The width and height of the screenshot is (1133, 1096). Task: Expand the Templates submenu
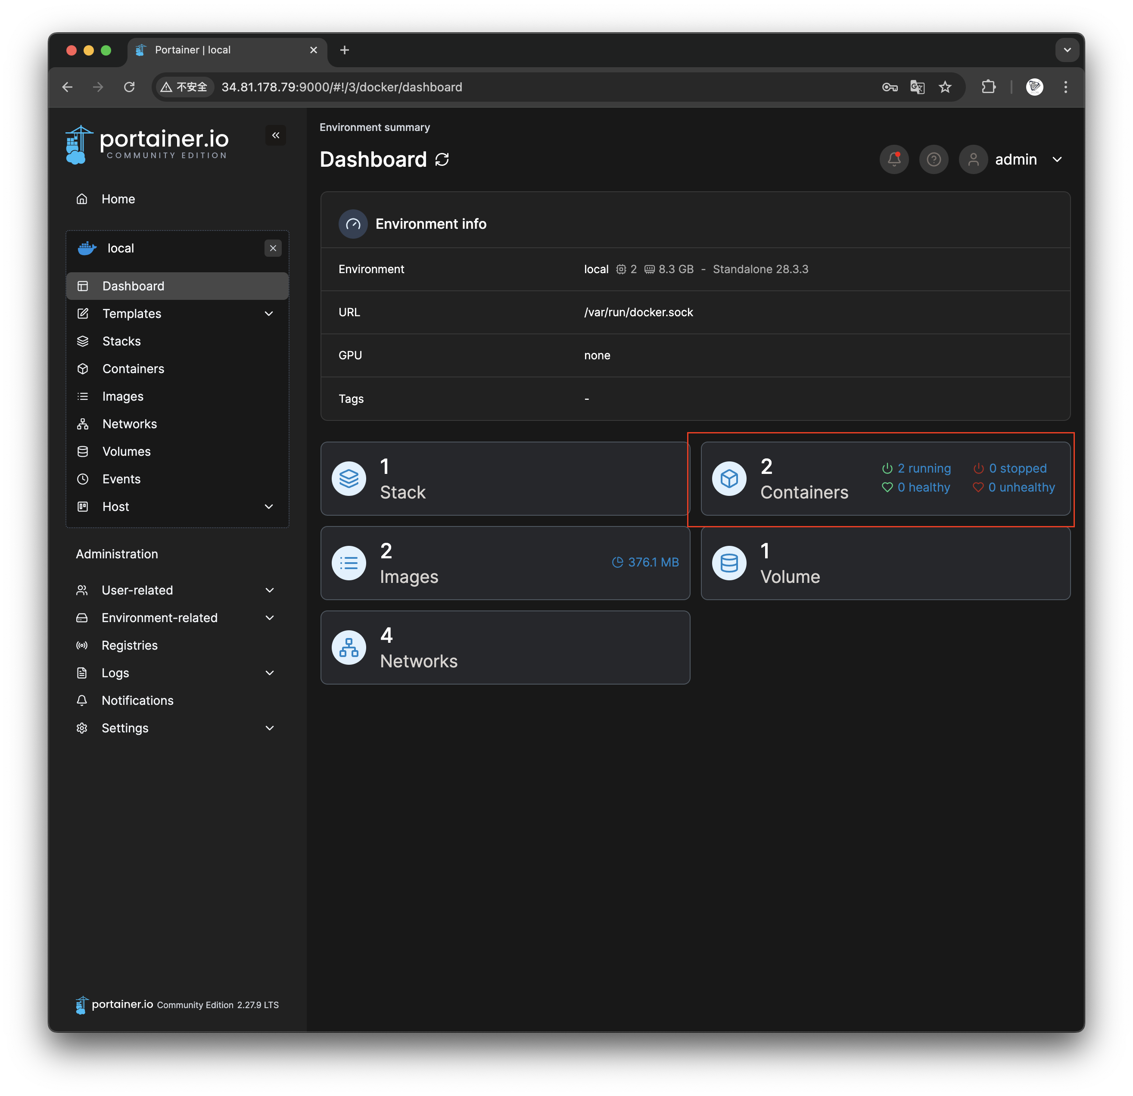tap(269, 314)
